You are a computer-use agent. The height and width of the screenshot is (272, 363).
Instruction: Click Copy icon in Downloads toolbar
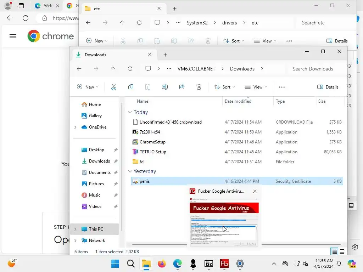point(130,87)
